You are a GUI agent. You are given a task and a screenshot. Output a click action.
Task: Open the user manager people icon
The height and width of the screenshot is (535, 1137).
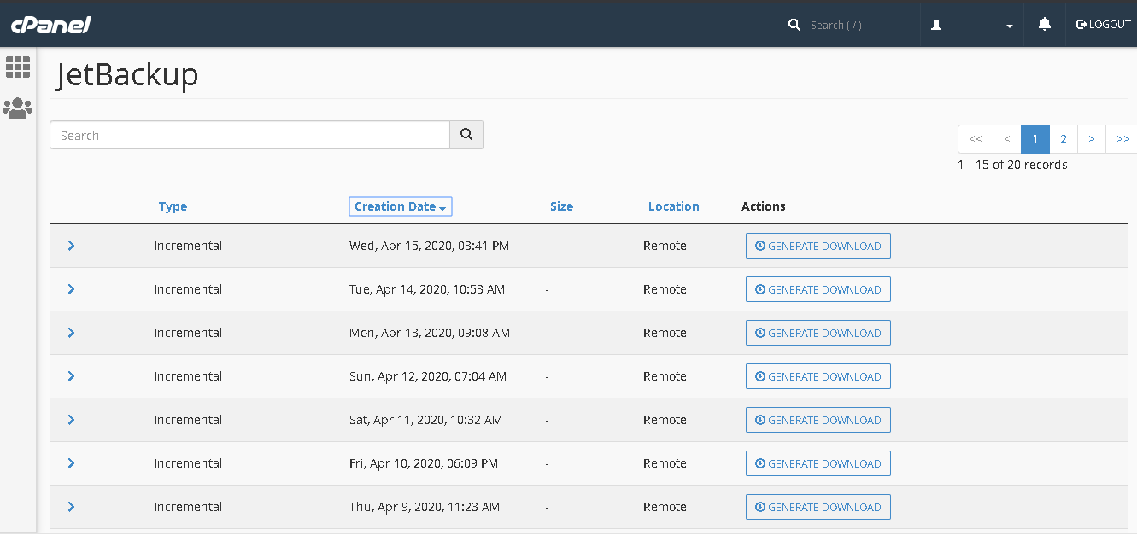coord(18,108)
